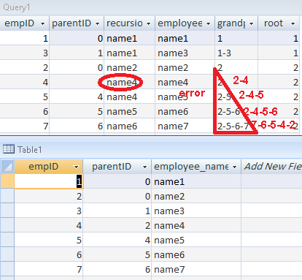Viewport: 302px width, 280px height.
Task: Select the row selector for name7 in Table1
Action: tap(7, 269)
